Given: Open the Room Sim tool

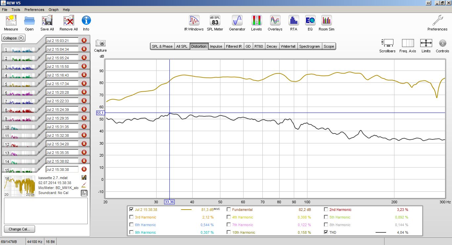Looking at the screenshot, I should coord(326,21).
